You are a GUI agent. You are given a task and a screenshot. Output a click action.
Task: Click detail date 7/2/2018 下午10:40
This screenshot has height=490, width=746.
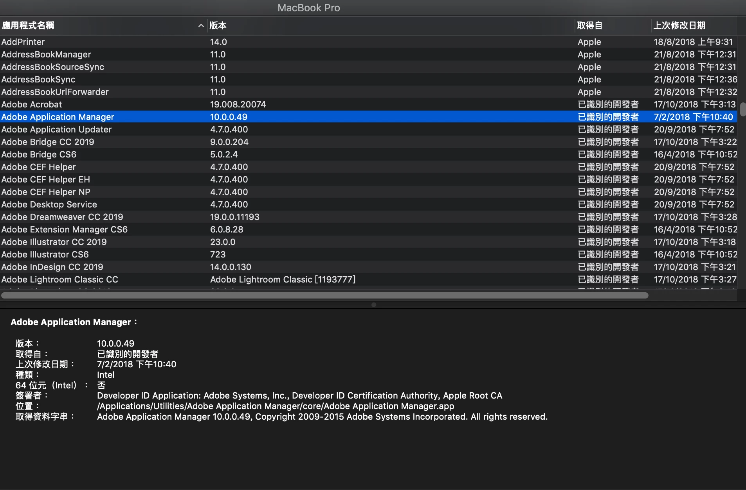pyautogui.click(x=137, y=364)
